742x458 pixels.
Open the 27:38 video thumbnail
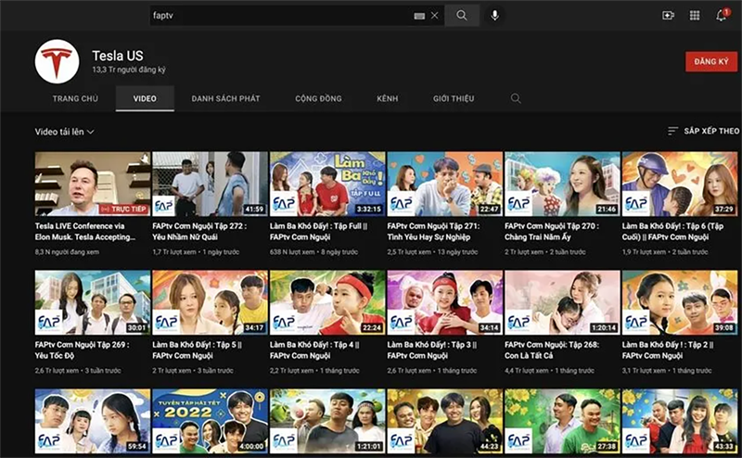(x=562, y=421)
